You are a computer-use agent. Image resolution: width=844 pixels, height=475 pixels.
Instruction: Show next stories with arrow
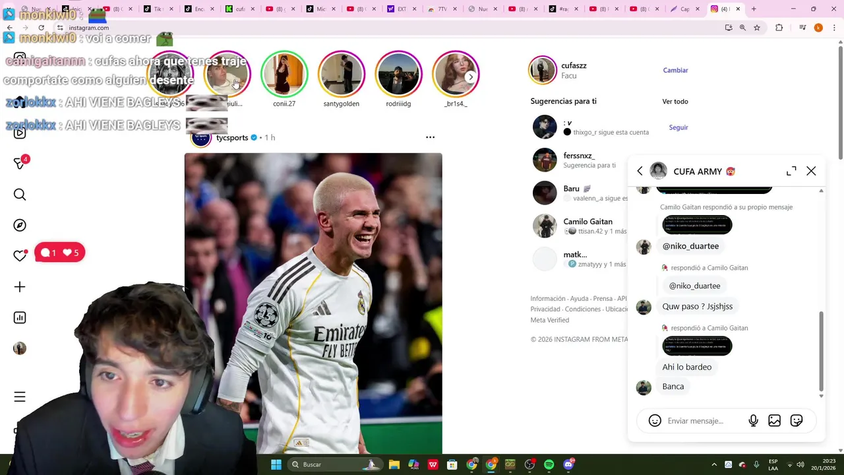(x=470, y=77)
